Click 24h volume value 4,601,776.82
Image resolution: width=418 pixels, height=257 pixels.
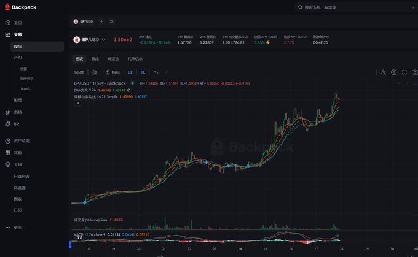(x=233, y=42)
